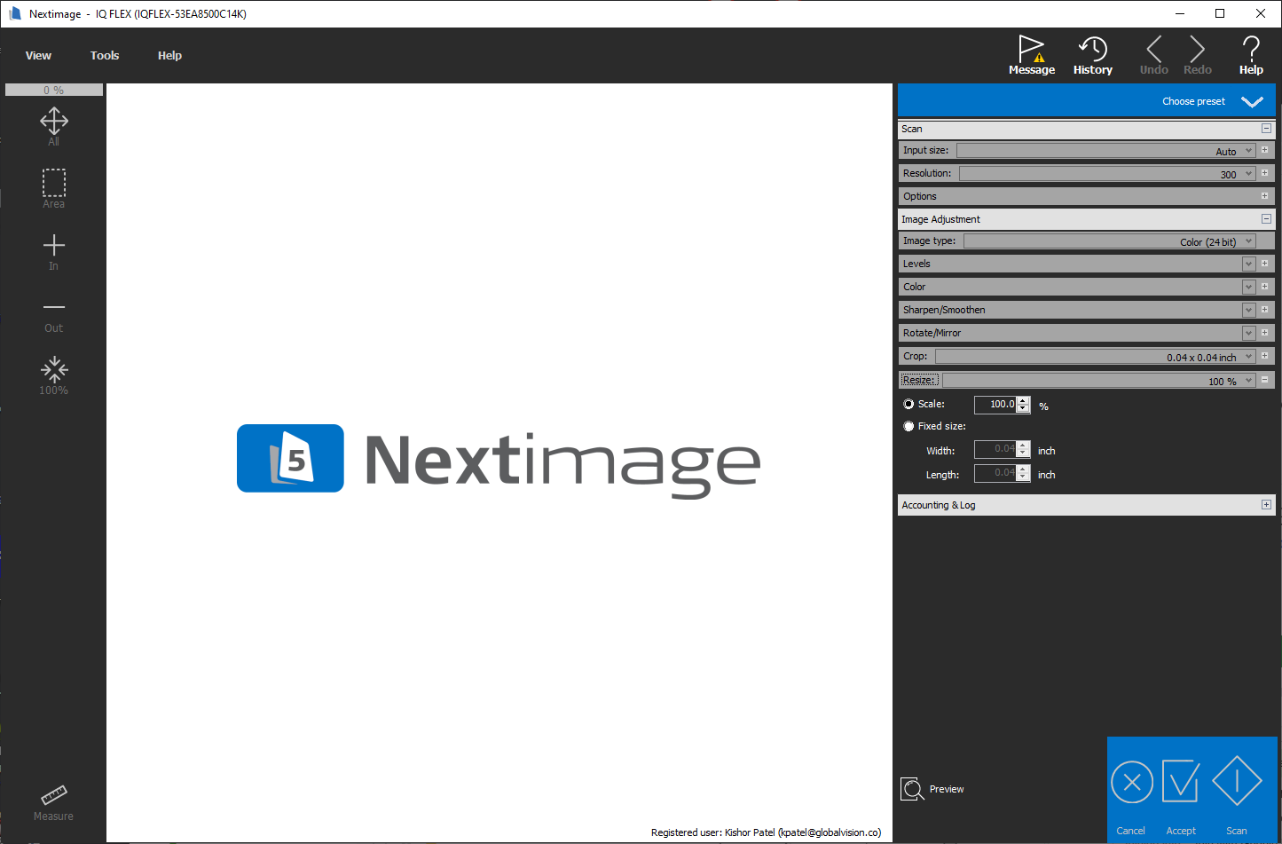
Task: Open the View menu
Action: pos(38,55)
